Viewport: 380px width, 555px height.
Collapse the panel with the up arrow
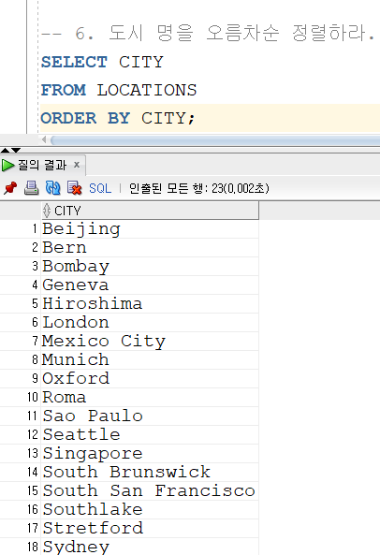click(5, 150)
